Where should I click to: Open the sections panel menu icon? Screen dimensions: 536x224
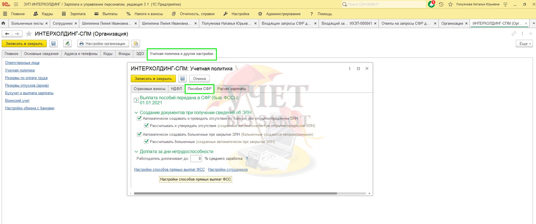coord(5,14)
